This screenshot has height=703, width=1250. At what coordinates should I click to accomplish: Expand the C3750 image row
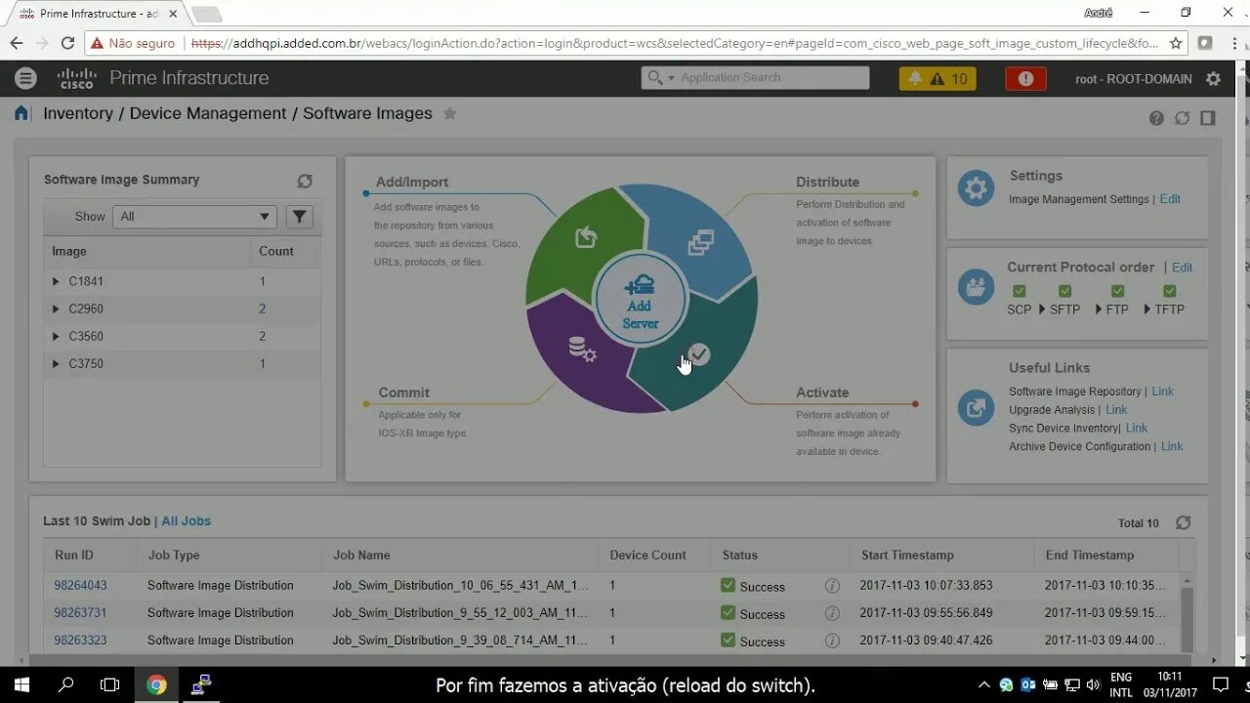pos(57,363)
